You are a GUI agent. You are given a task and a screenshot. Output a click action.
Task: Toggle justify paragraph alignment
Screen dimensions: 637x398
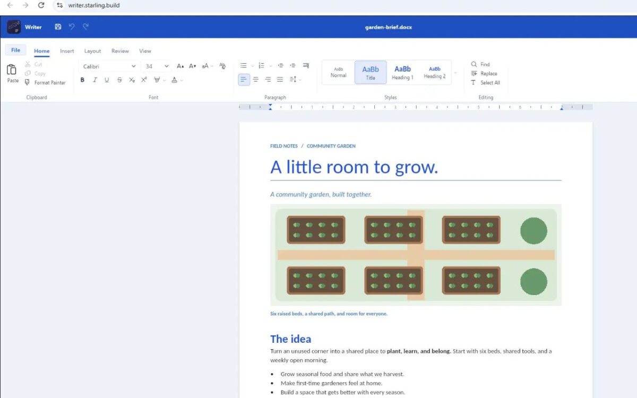(280, 80)
